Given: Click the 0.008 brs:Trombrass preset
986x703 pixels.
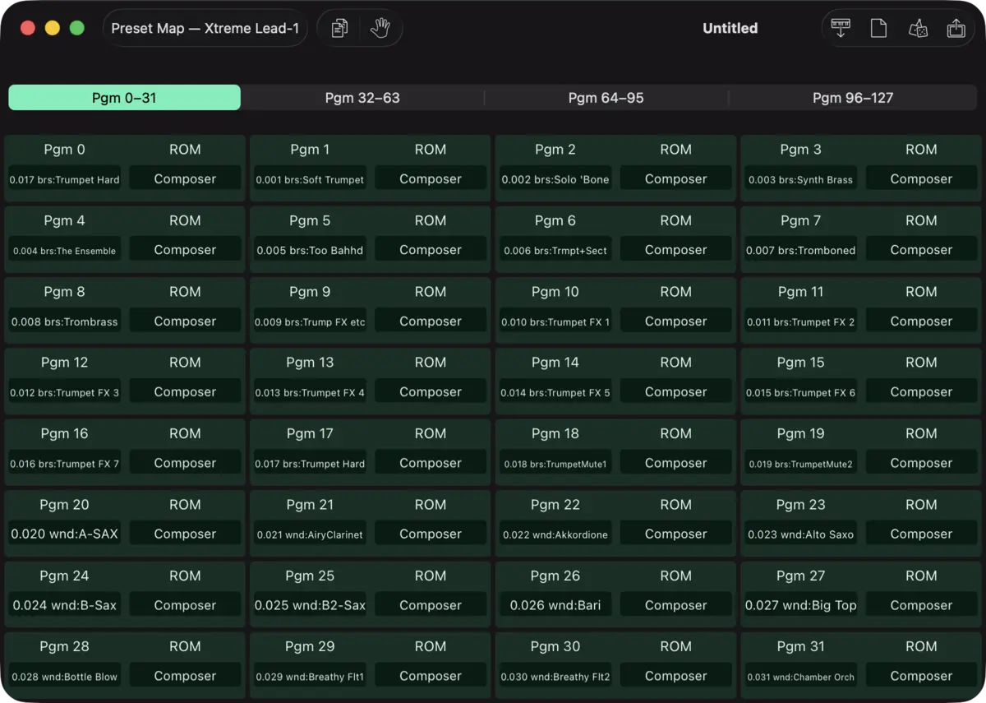Looking at the screenshot, I should point(64,321).
